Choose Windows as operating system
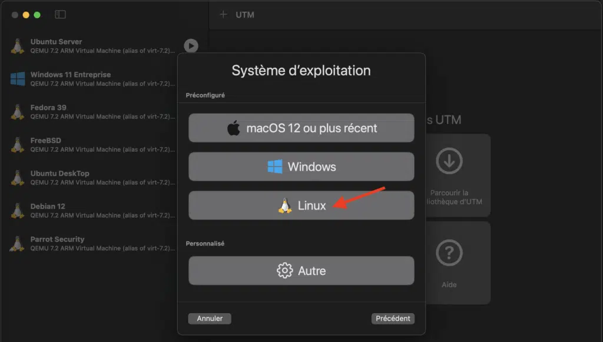Screen dimensions: 603x342 tap(301, 167)
